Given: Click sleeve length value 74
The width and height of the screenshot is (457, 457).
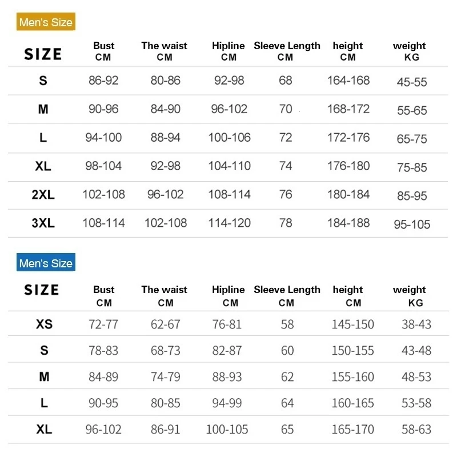Looking at the screenshot, I should point(286,166).
